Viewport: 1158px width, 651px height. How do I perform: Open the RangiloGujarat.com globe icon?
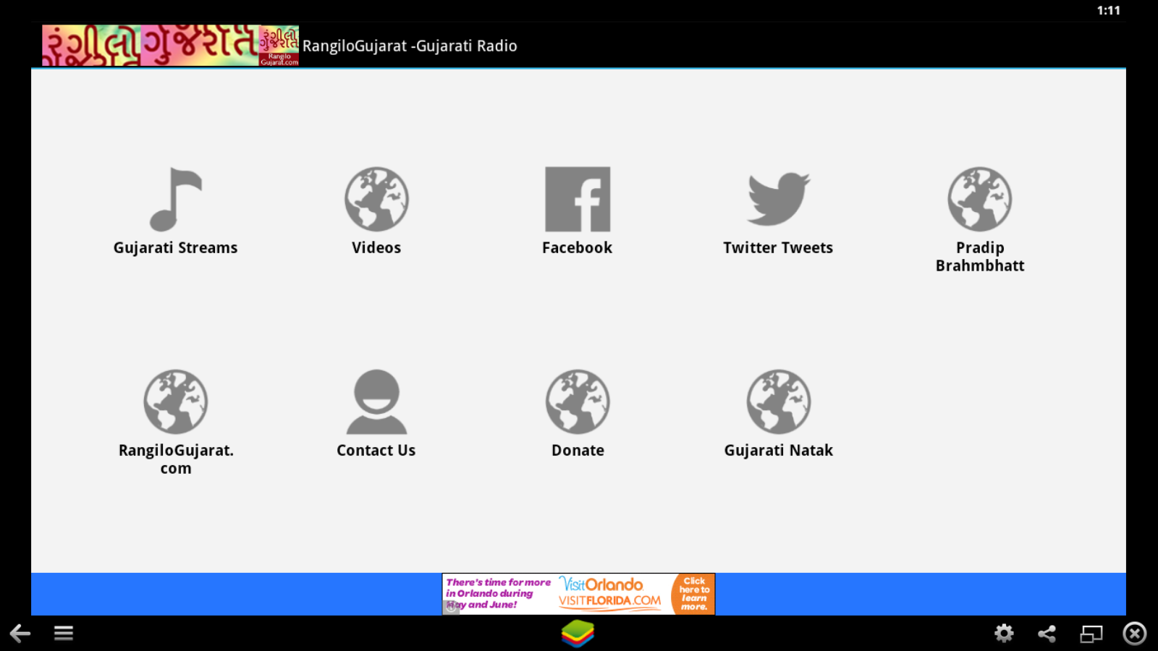tap(176, 402)
